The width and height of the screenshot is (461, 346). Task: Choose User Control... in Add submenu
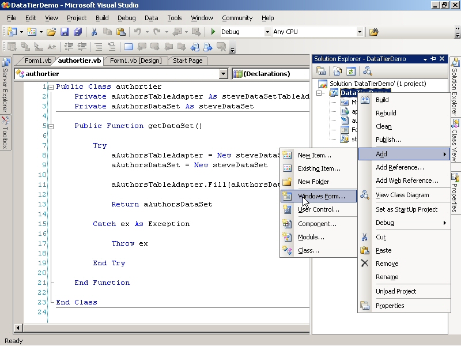(319, 209)
